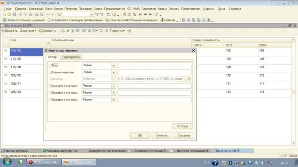Open the Сервис menu
This screenshot has height=167, width=298.
[208, 9]
